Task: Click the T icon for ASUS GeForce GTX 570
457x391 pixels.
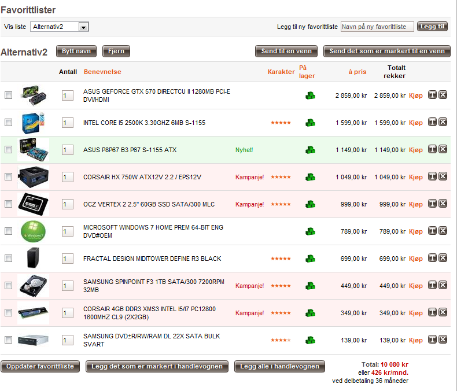Action: pos(432,95)
